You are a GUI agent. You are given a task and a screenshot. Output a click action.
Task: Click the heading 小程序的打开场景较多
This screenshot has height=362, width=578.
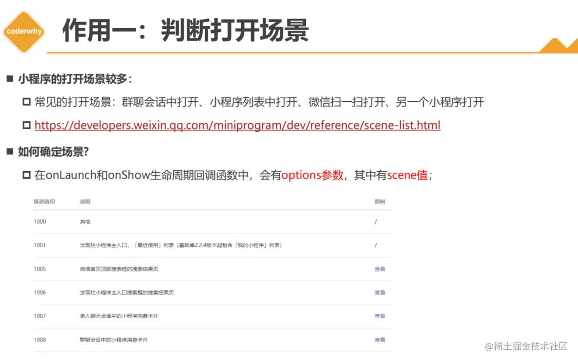coord(75,79)
